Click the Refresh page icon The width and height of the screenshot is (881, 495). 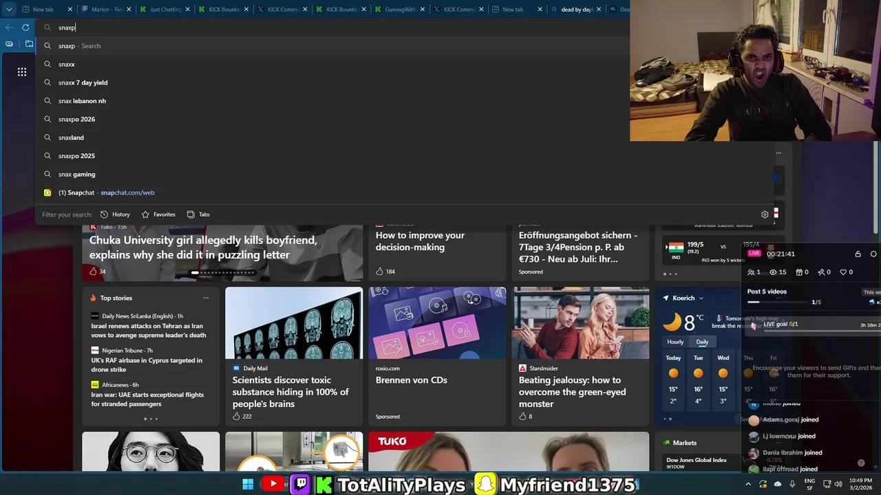pyautogui.click(x=25, y=27)
